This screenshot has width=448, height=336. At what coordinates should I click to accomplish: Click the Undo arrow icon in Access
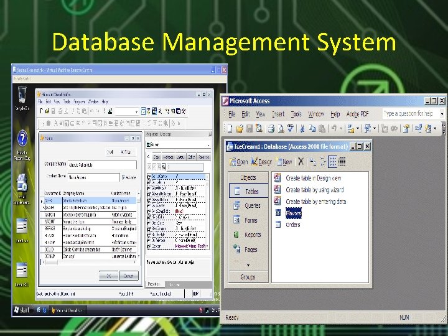(x=334, y=129)
